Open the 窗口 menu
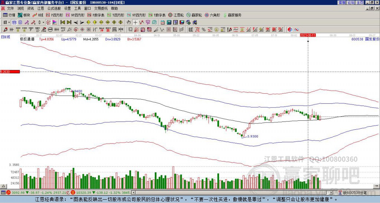 coord(88,9)
